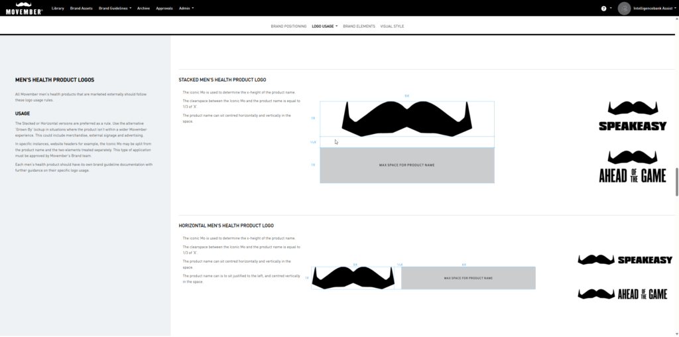Screen dimensions: 679x337
Task: Expand the Logo Usage submenu
Action: pyautogui.click(x=324, y=27)
